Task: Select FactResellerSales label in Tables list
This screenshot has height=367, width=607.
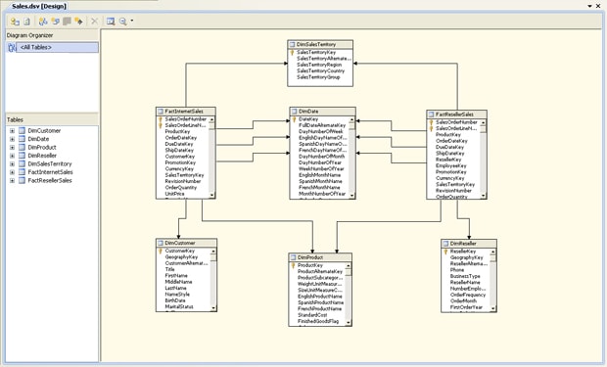Action: coord(50,180)
